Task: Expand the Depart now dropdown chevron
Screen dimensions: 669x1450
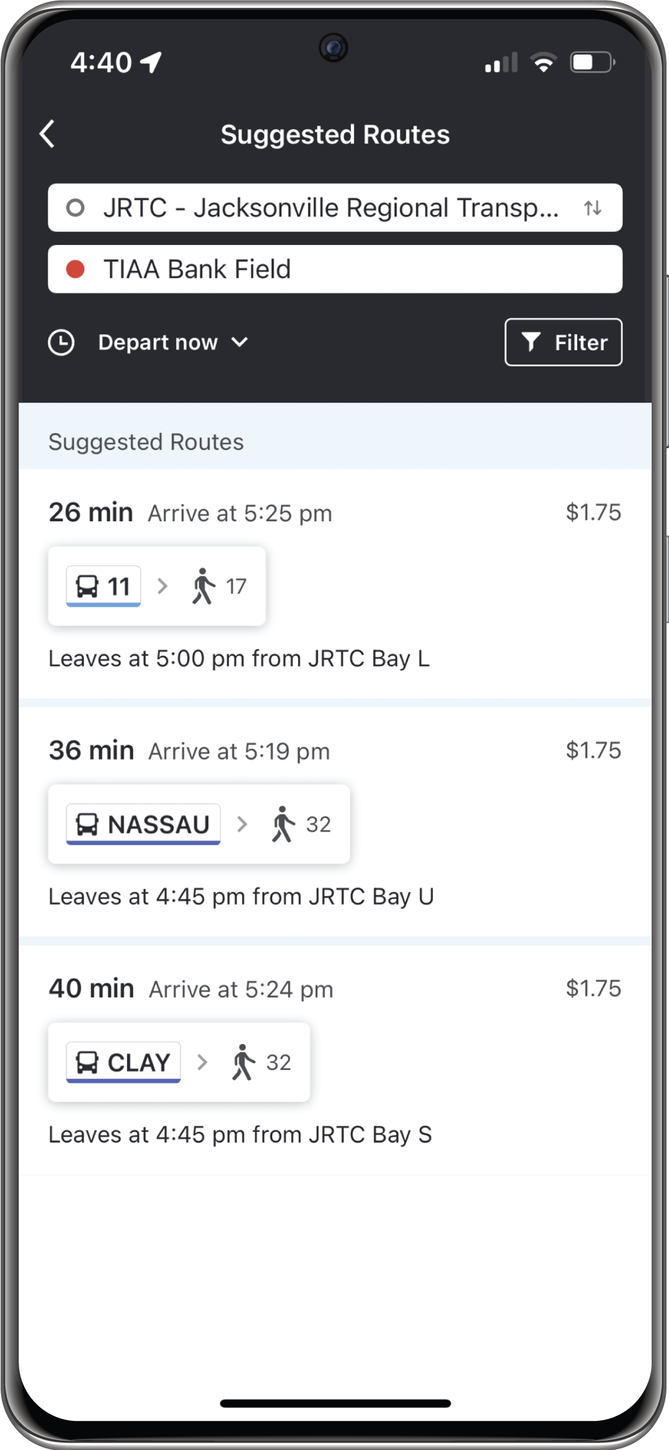Action: [x=240, y=342]
